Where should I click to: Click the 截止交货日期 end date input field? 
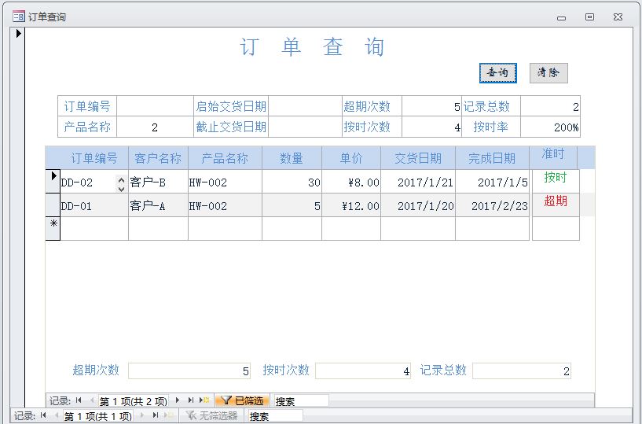point(303,127)
